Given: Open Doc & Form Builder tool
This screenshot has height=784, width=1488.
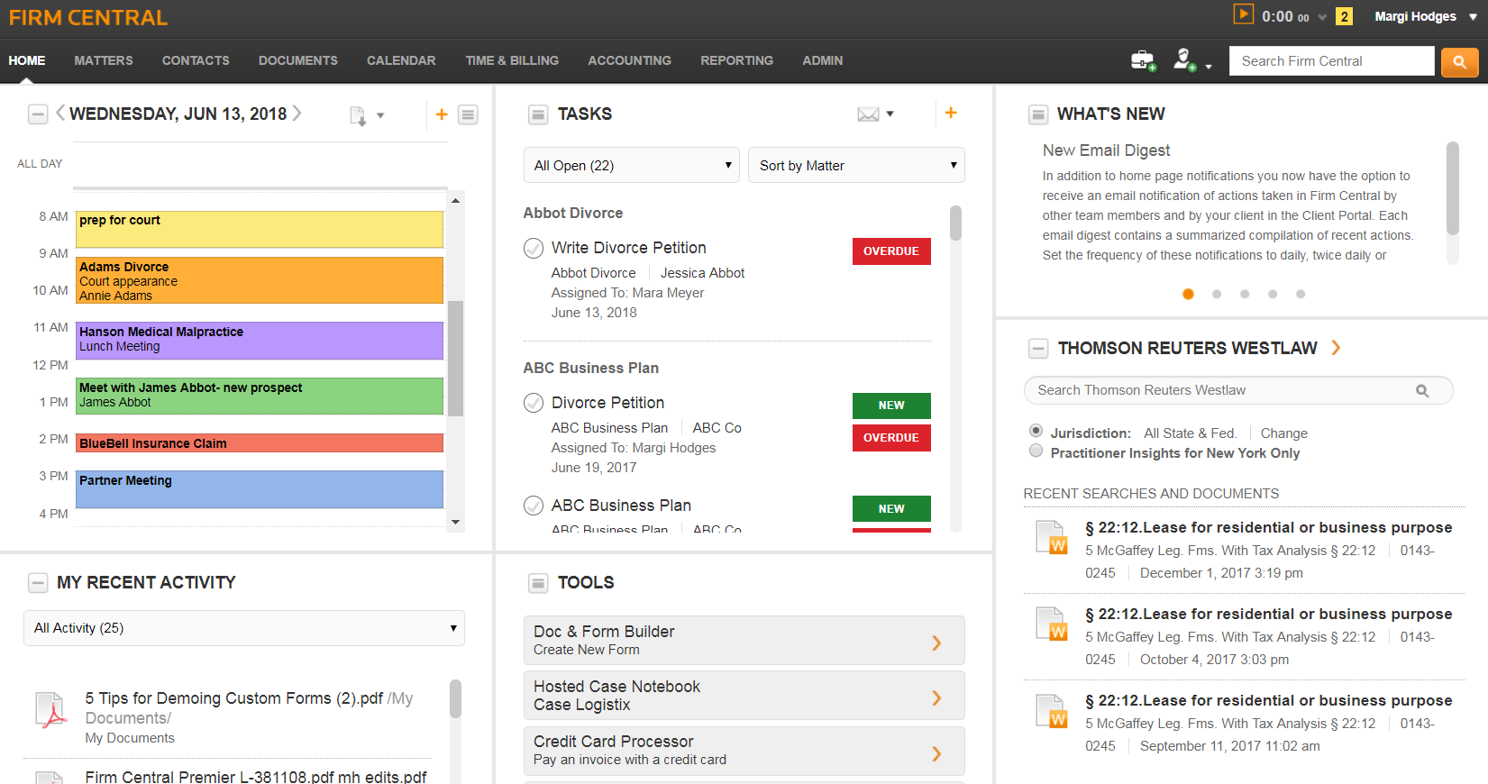Looking at the screenshot, I should pos(744,640).
